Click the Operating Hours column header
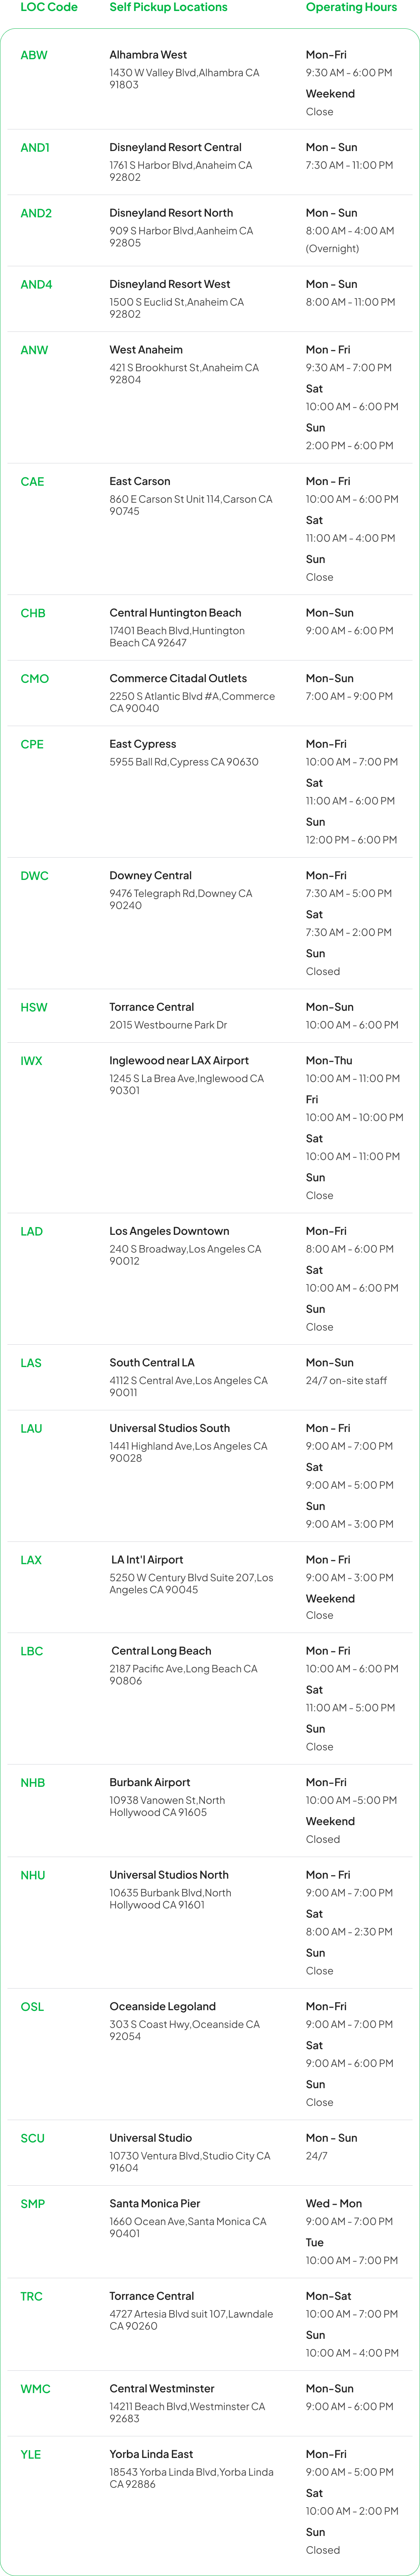 pyautogui.click(x=351, y=7)
